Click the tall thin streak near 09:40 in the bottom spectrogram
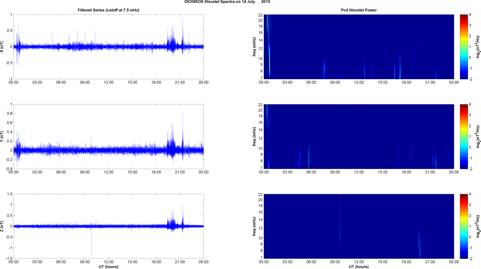This screenshot has height=269, width=481. pos(340,220)
